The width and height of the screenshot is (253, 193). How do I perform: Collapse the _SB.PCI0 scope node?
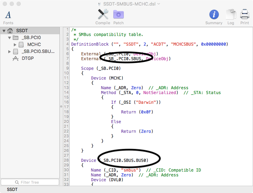point(9,37)
